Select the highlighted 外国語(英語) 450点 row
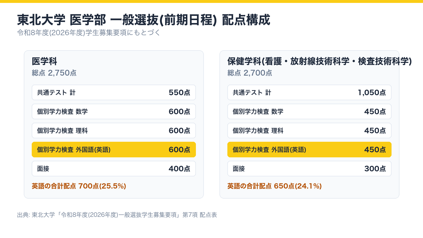Screen dimensions: 423x238 pos(309,150)
